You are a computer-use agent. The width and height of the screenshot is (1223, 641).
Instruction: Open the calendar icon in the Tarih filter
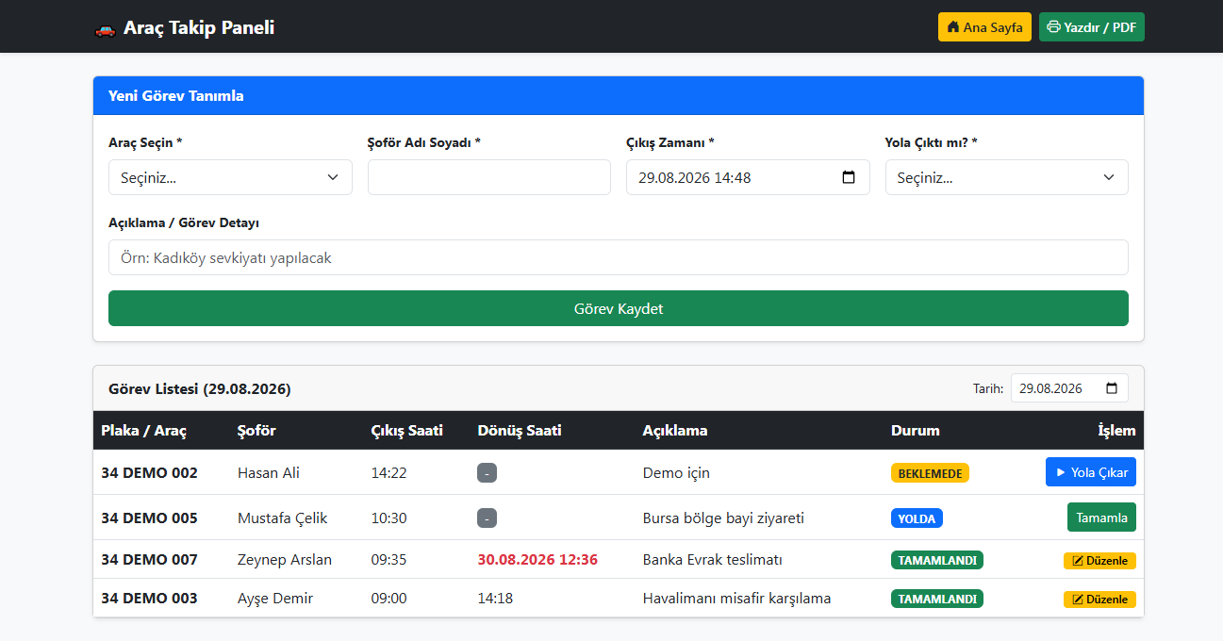pyautogui.click(x=1112, y=388)
